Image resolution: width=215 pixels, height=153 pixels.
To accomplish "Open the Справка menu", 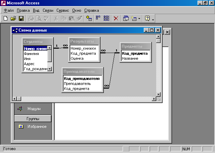I will click(x=92, y=10).
